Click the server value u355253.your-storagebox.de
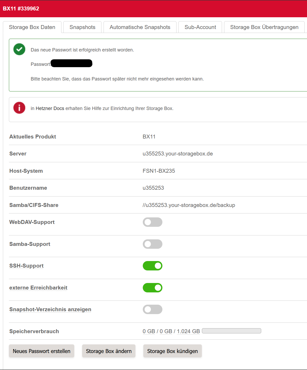This screenshot has width=307, height=370. click(x=178, y=154)
